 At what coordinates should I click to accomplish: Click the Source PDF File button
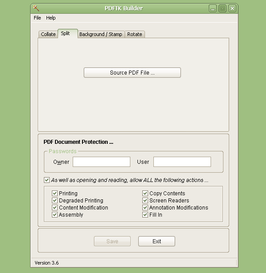pos(132,73)
